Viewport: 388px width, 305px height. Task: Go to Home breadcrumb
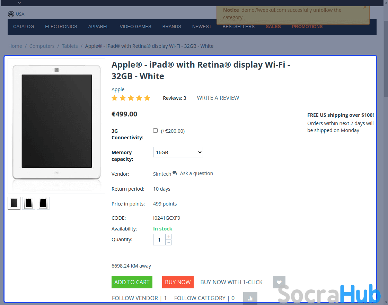[x=15, y=46]
